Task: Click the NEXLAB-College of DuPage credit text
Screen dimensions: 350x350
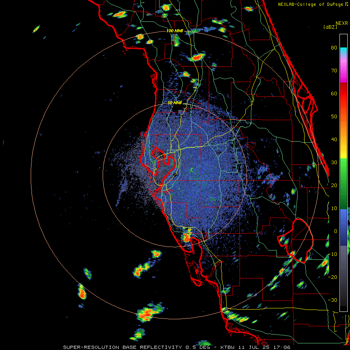Action: point(311,4)
